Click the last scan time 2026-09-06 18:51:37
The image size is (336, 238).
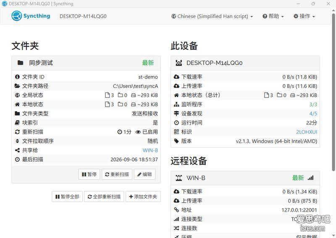[134, 160]
